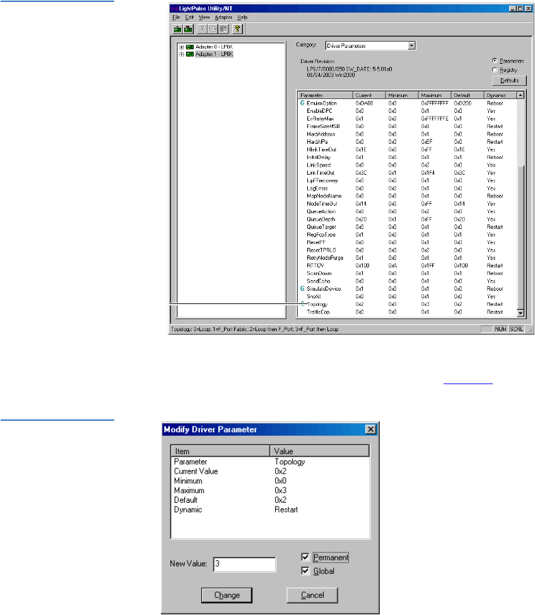Select the HlinkTimeOut parameter row
This screenshot has height=615, width=535.
pos(407,149)
